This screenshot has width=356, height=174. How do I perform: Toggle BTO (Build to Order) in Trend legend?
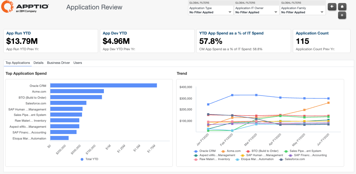point(262,151)
